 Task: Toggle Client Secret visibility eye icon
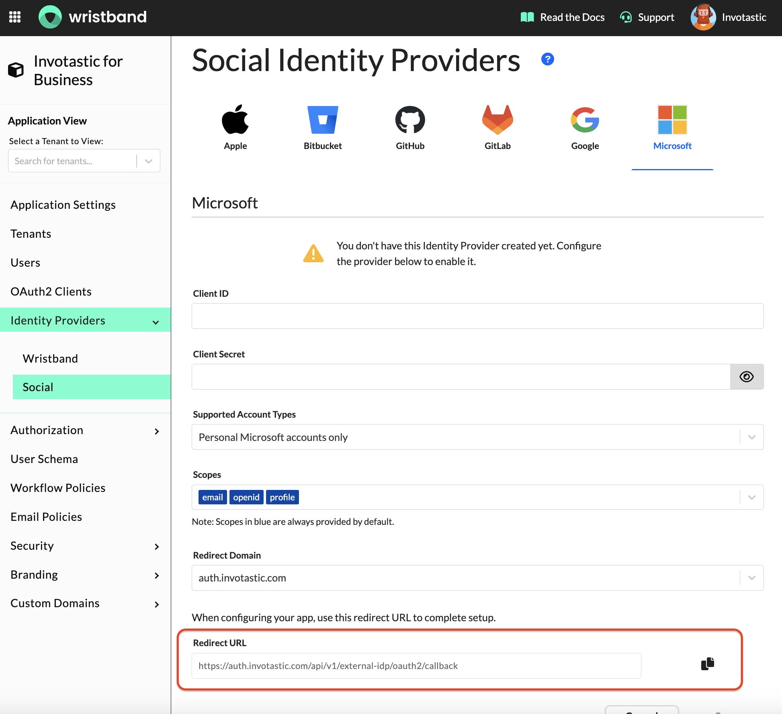click(747, 377)
